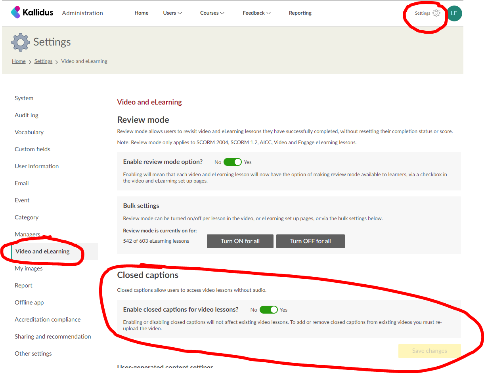This screenshot has height=373, width=484.
Task: Toggle closed captions for video lessons switch
Action: [269, 310]
